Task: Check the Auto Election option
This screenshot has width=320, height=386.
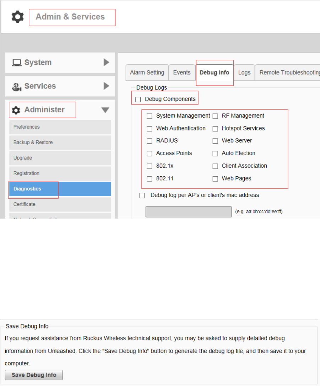Action: tap(215, 153)
